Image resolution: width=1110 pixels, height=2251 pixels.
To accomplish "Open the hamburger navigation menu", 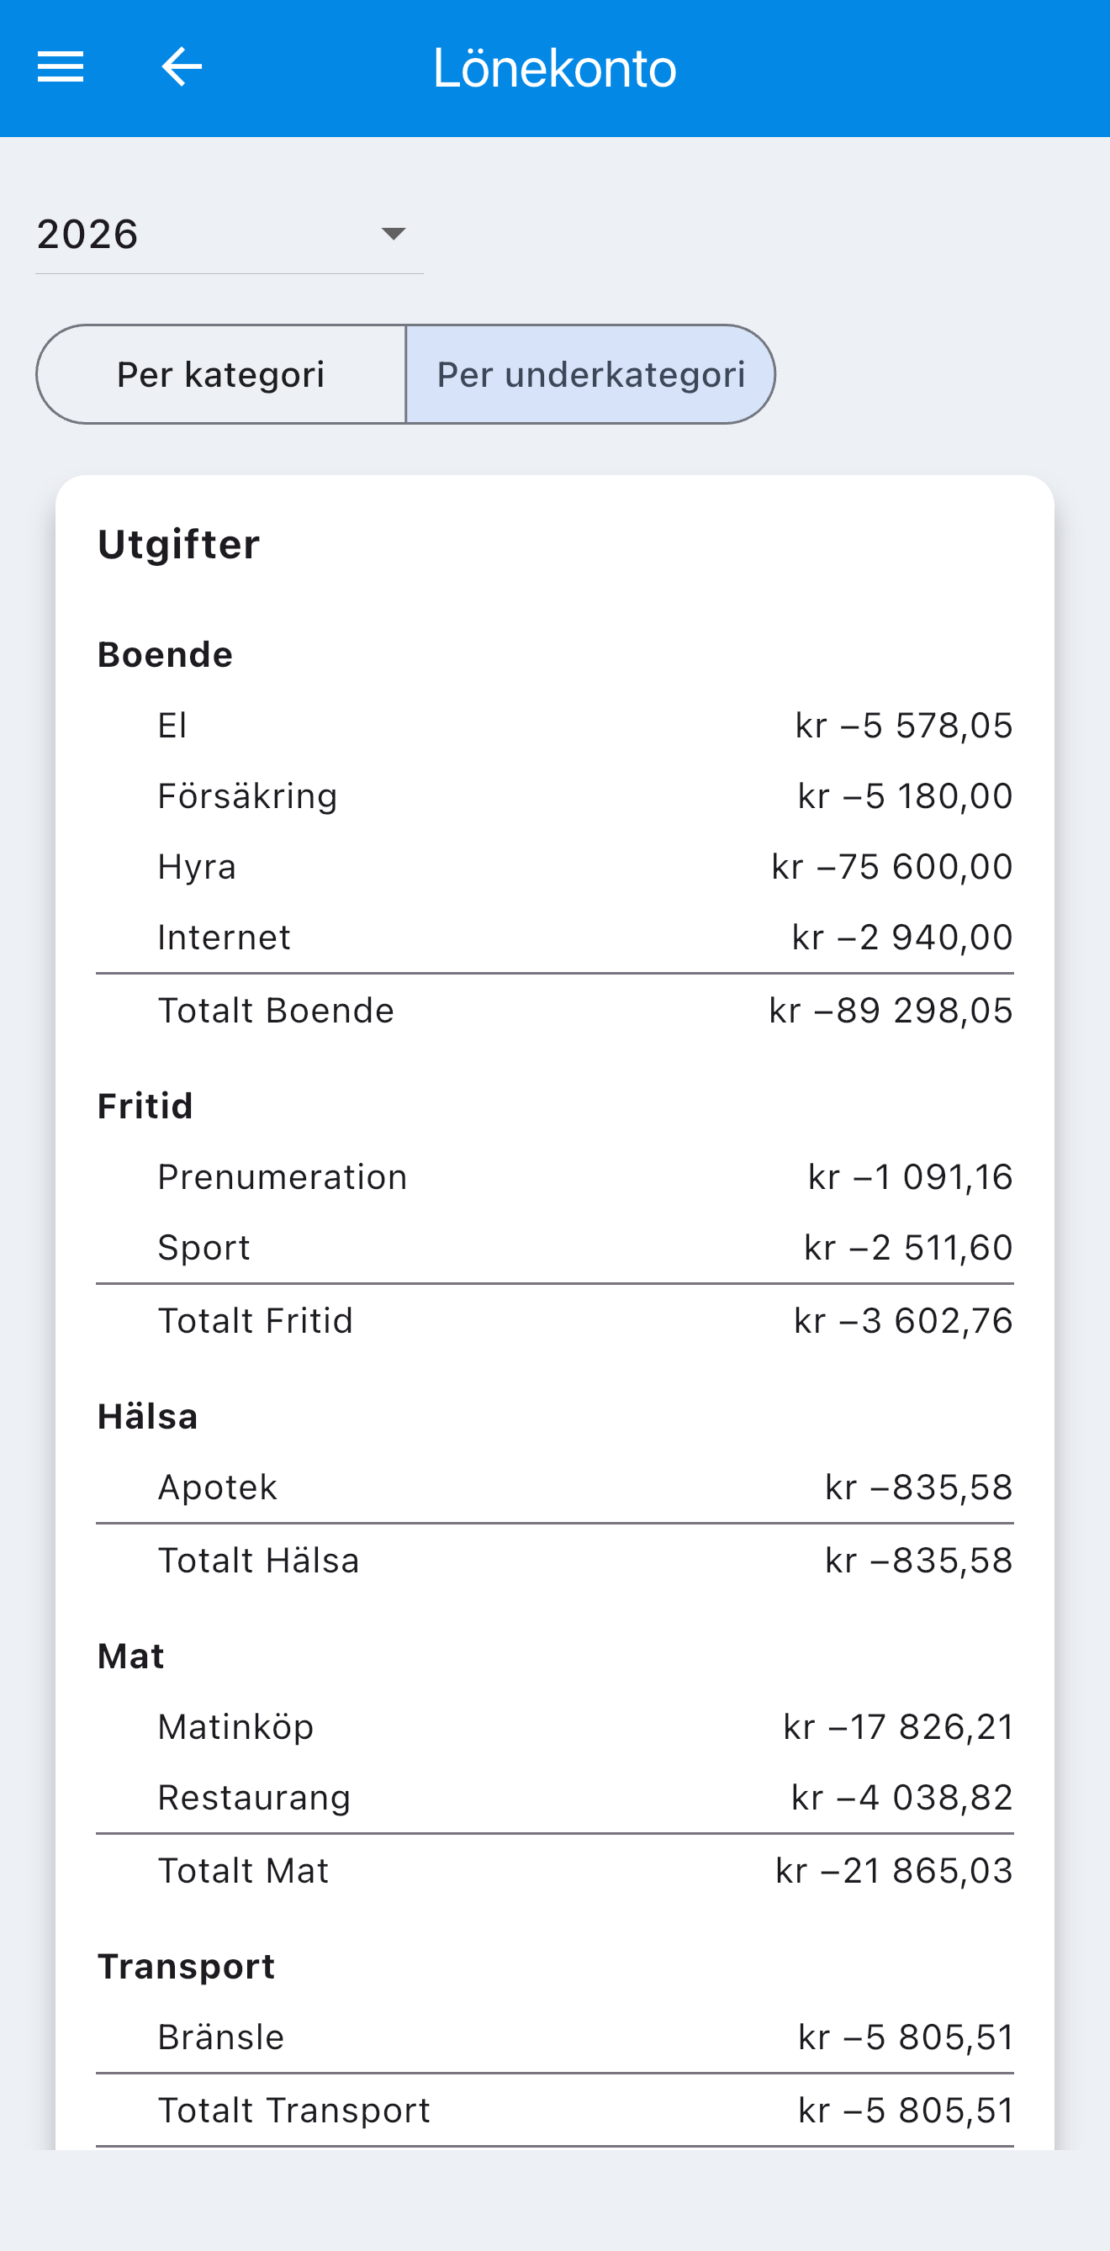I will tap(61, 67).
